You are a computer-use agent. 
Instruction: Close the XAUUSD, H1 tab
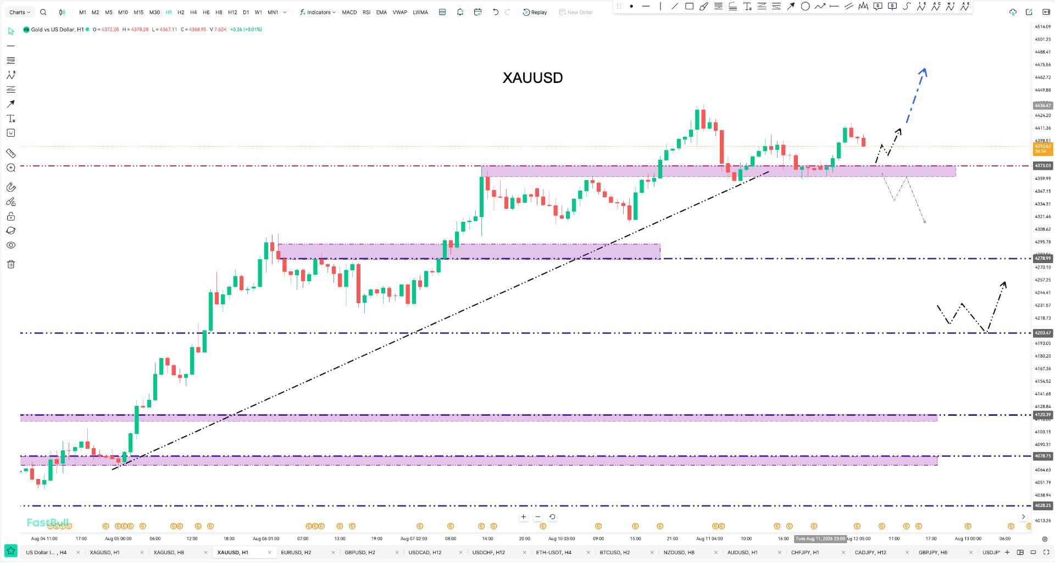point(269,553)
